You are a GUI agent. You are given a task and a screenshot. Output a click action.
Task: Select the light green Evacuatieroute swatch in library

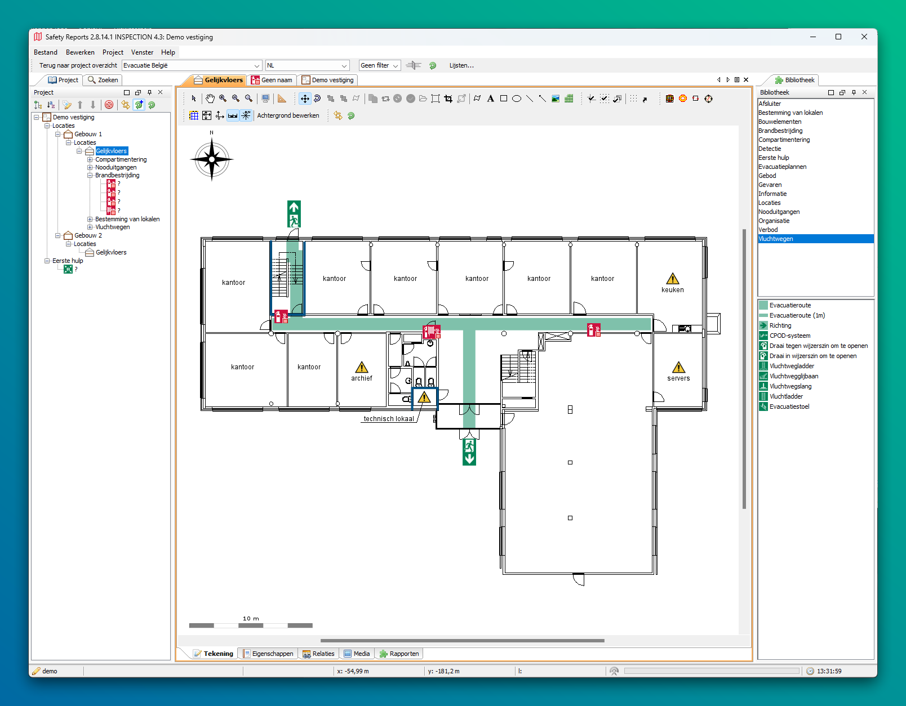pyautogui.click(x=763, y=305)
